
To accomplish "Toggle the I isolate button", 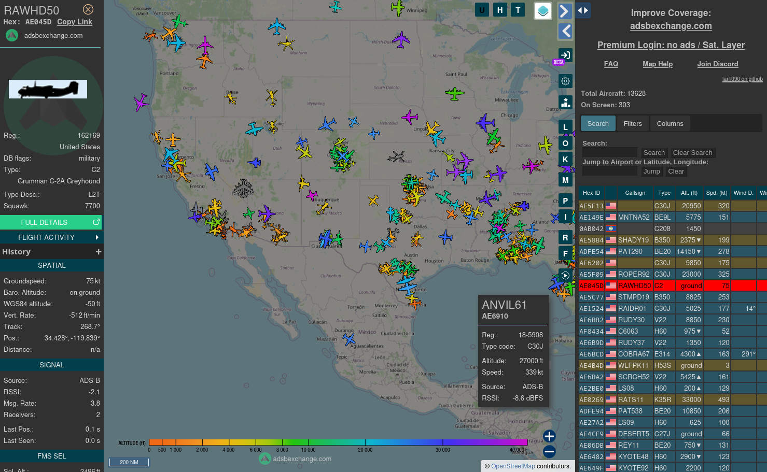I will tap(565, 217).
